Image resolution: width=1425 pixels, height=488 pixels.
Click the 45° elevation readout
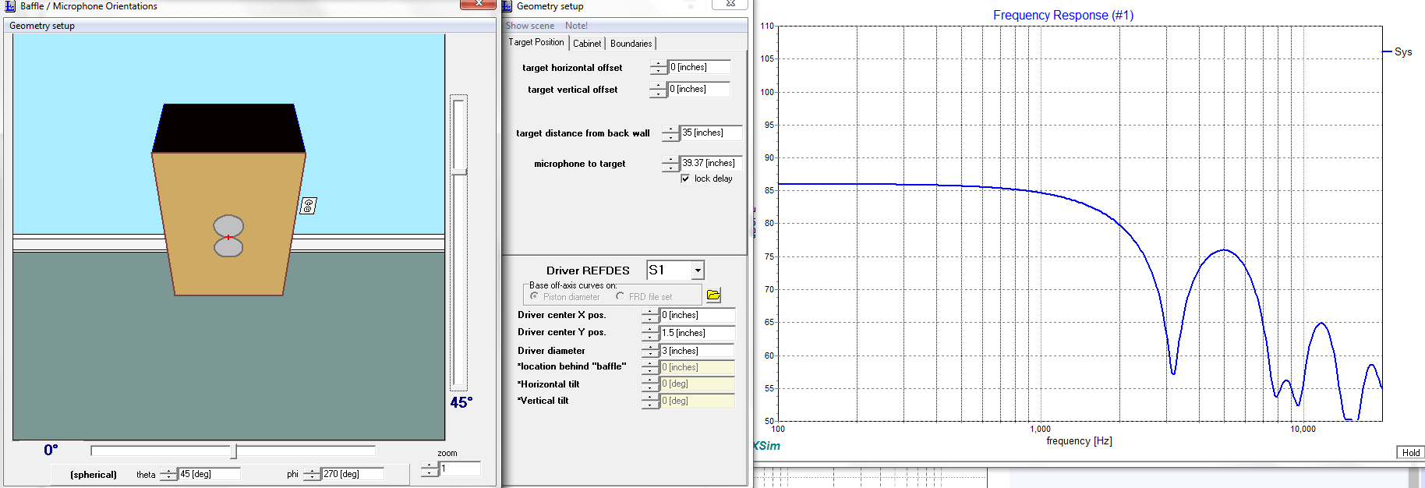click(461, 402)
